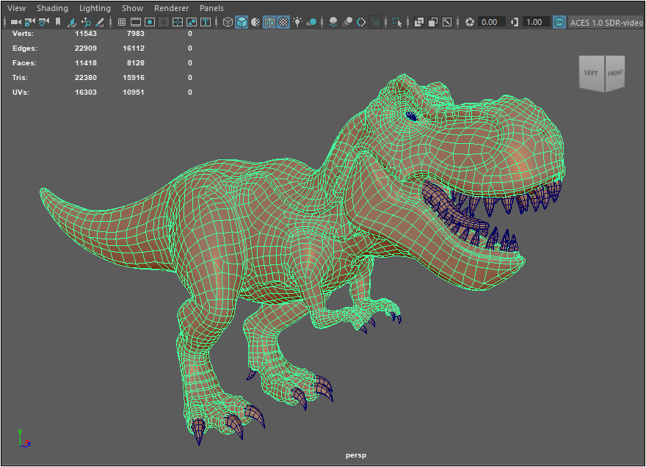Turn on Use All Lights lightbulb icon
646x467 pixels.
tap(297, 22)
